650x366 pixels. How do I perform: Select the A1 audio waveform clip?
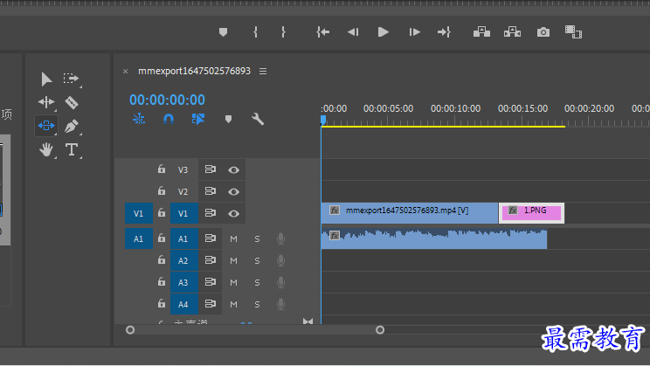tap(434, 238)
